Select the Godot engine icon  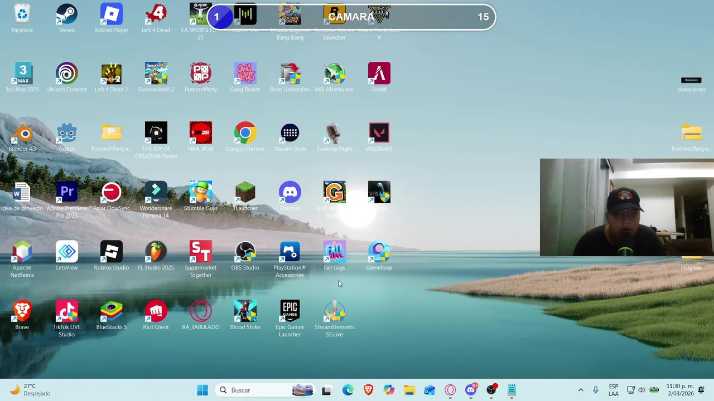67,137
